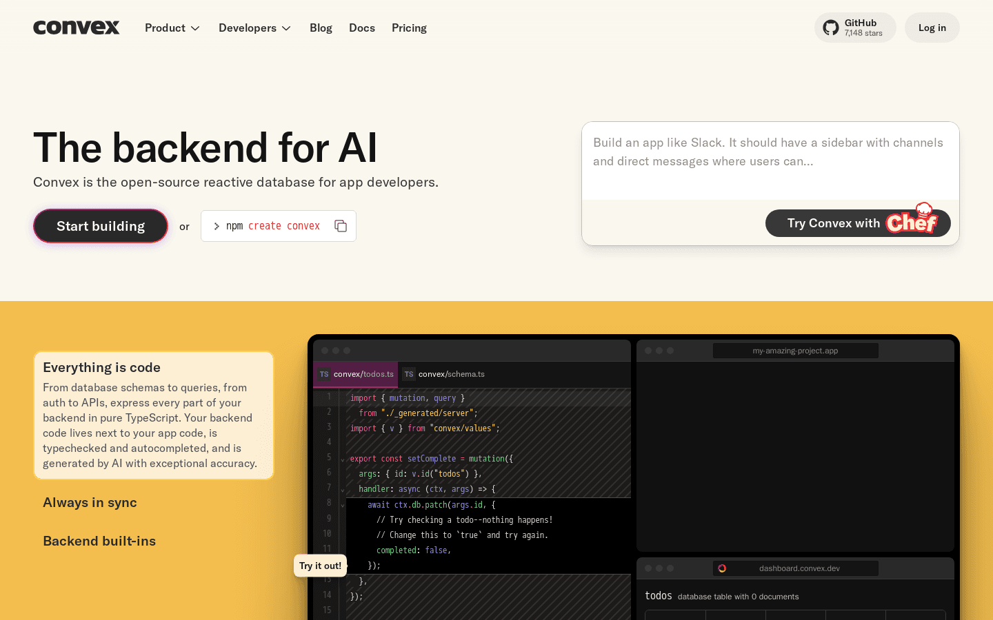Navigate to the Pricing page
The height and width of the screenshot is (620, 993).
[x=409, y=28]
